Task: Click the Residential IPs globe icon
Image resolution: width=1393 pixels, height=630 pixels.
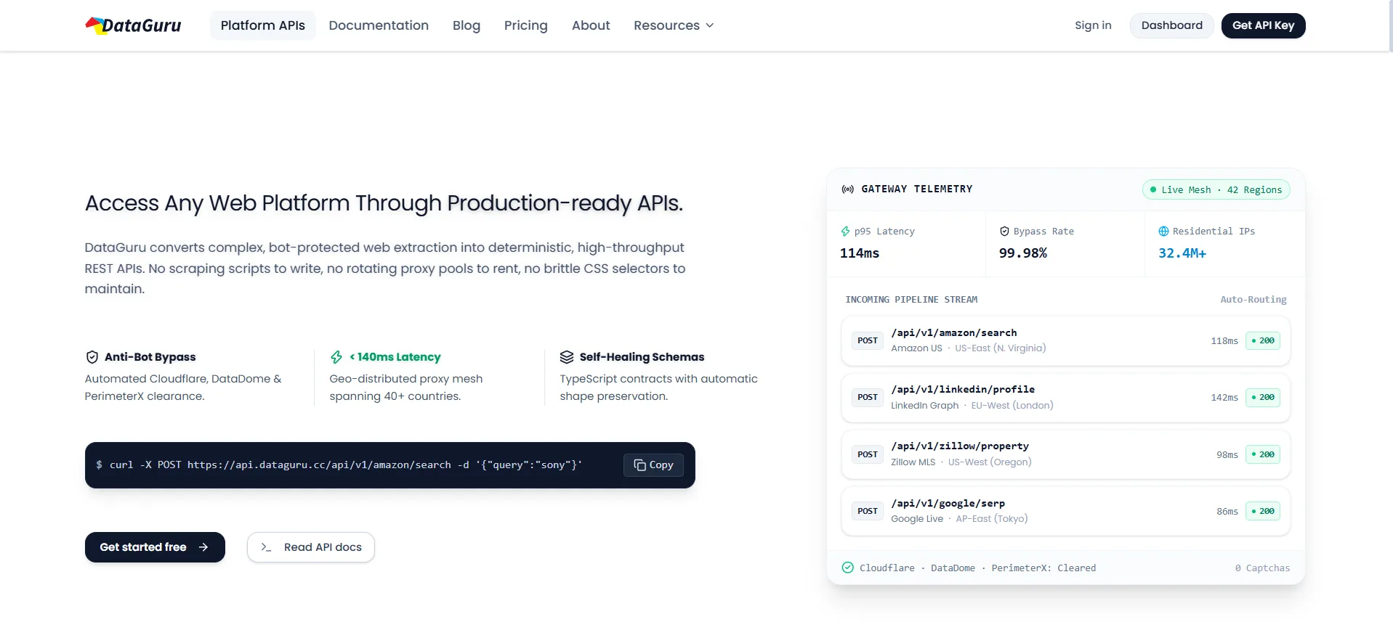Action: pyautogui.click(x=1163, y=232)
